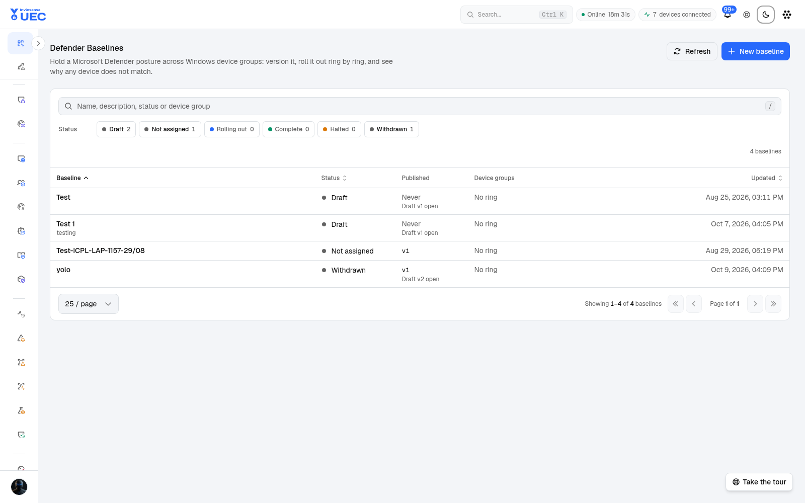Viewport: 805px width, 503px height.
Task: Sort table by Status column
Action: coord(334,178)
